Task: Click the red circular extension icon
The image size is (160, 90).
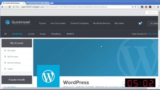Action: point(146,7)
